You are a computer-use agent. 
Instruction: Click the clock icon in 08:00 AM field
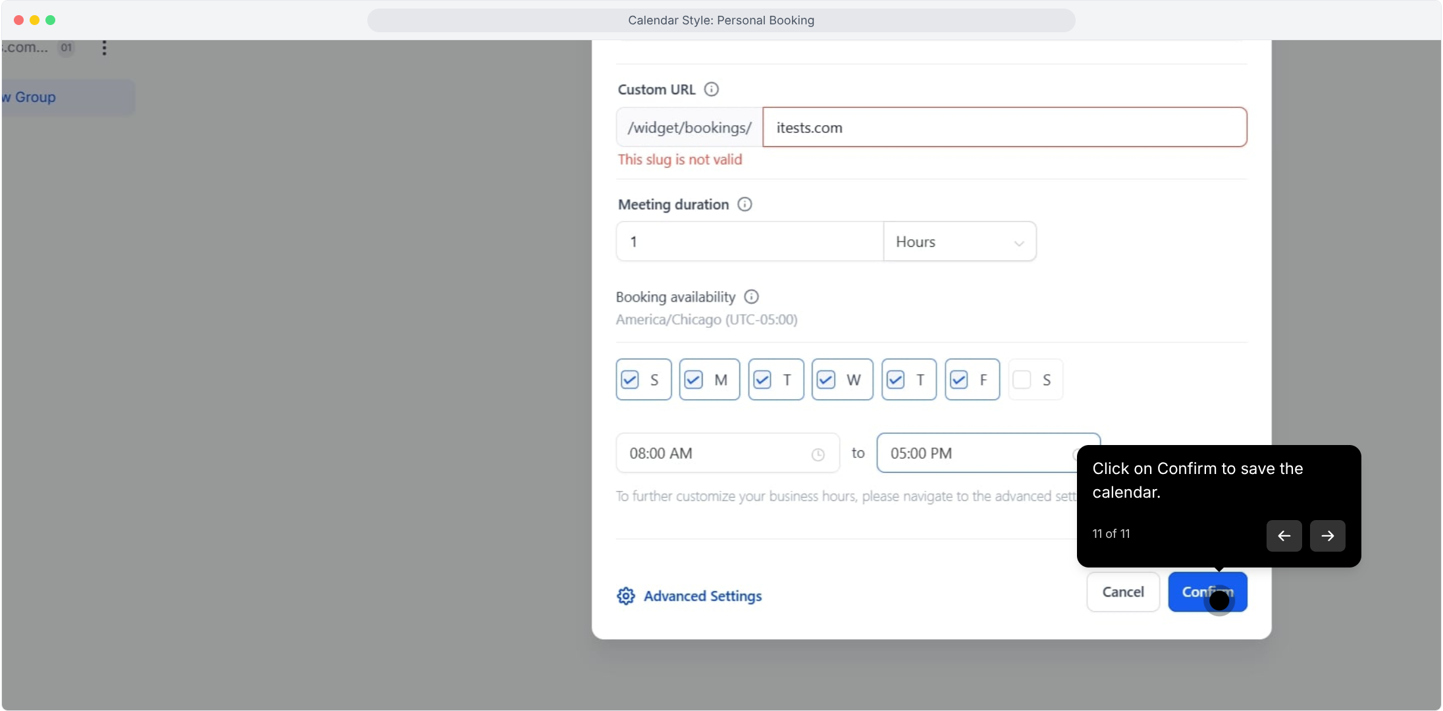pos(818,454)
